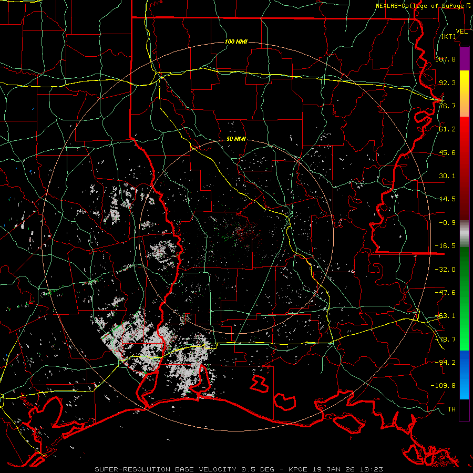Select the 61.2 velocity scale value
This screenshot has height=473, width=473.
447,129
